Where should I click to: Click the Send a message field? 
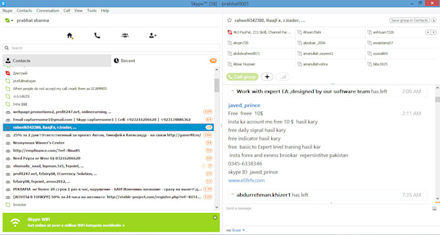pyautogui.click(x=328, y=208)
